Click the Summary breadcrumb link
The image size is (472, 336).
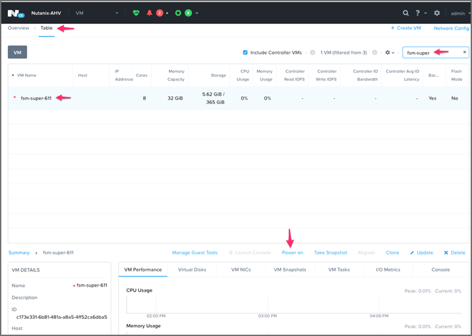click(19, 253)
